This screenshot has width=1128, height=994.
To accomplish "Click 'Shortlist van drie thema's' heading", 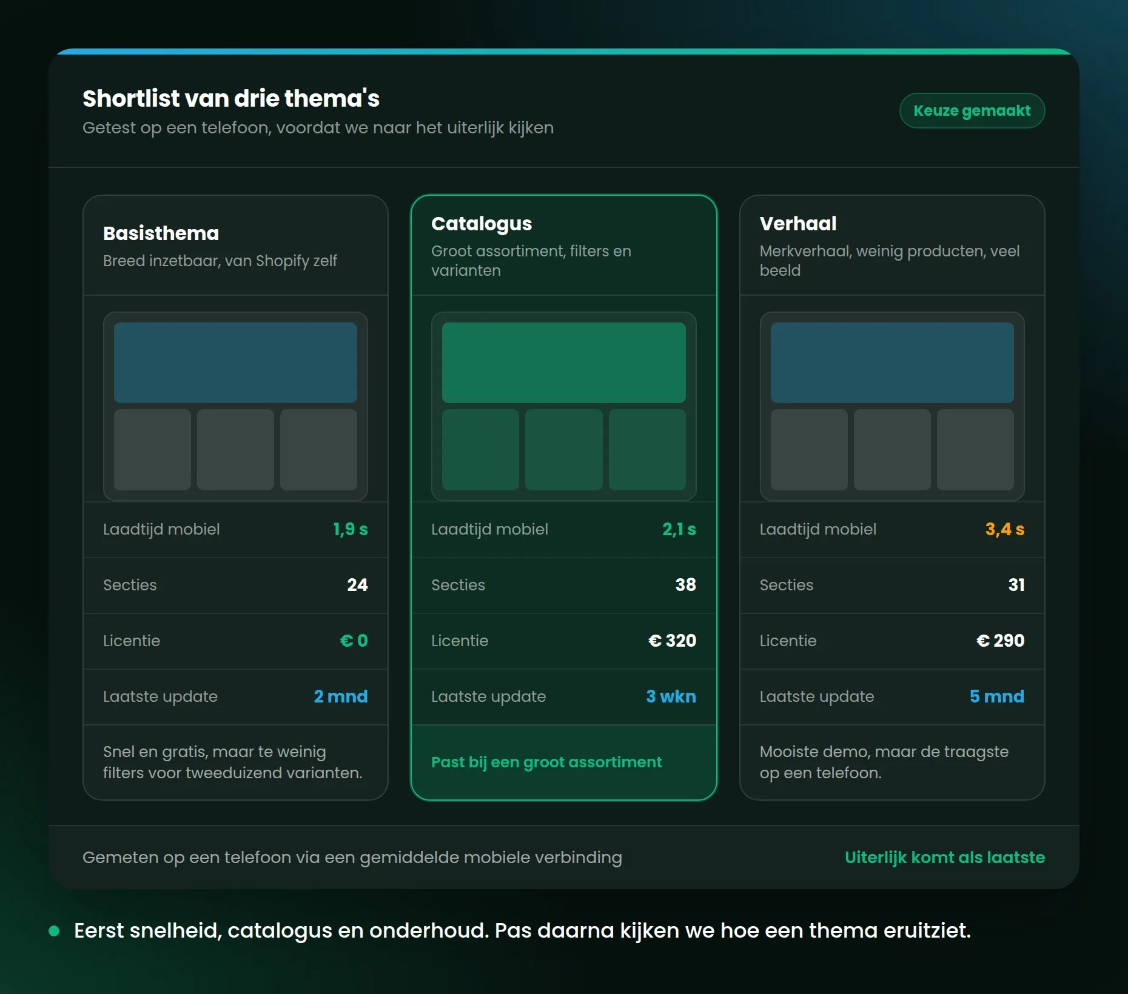I will point(231,98).
